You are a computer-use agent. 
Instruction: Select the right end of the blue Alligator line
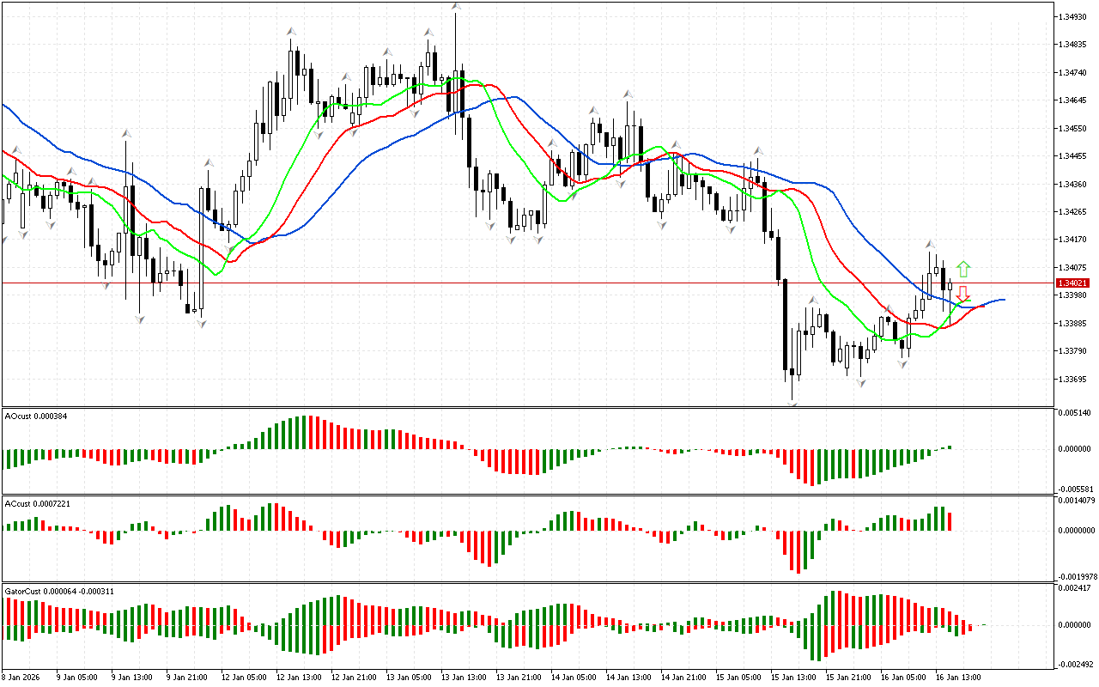click(x=1004, y=300)
